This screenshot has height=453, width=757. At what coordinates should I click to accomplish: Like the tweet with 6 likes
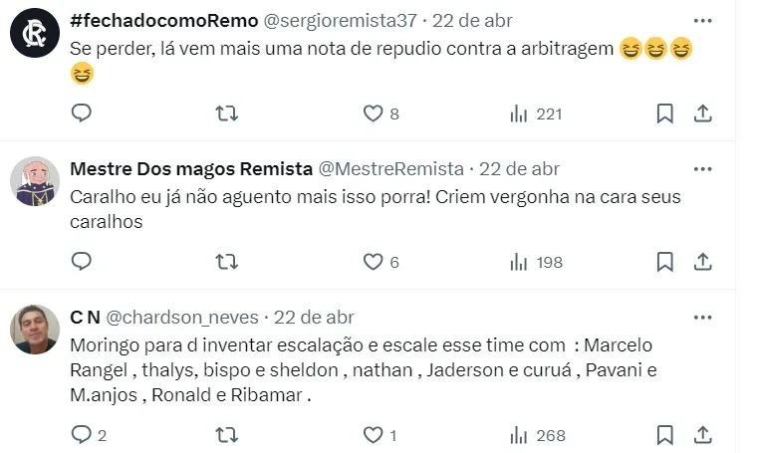coord(373,262)
